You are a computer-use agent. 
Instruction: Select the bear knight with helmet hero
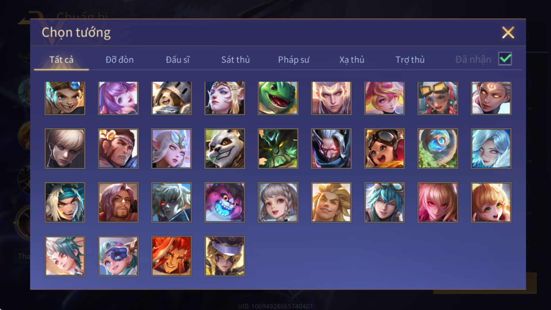[x=171, y=98]
